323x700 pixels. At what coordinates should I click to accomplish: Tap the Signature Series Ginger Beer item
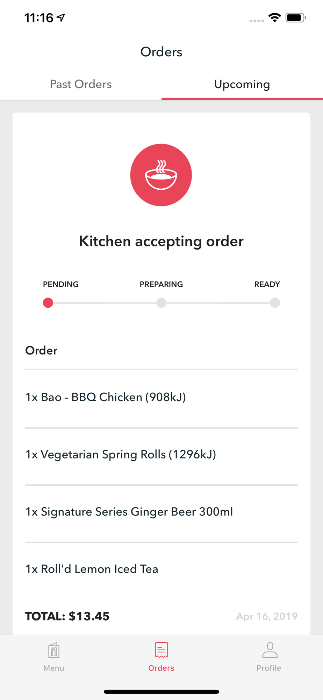tap(129, 512)
